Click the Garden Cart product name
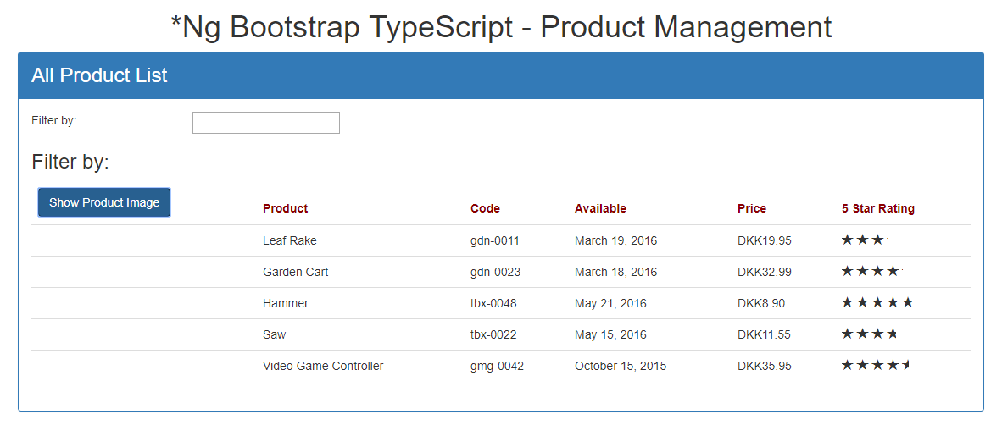Viewport: 1002px width, 442px height. (x=295, y=272)
